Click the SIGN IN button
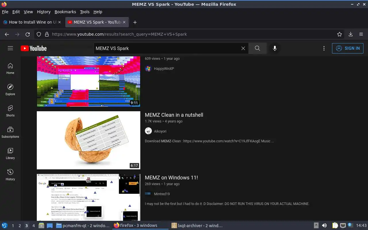The image size is (368, 230). (x=348, y=48)
